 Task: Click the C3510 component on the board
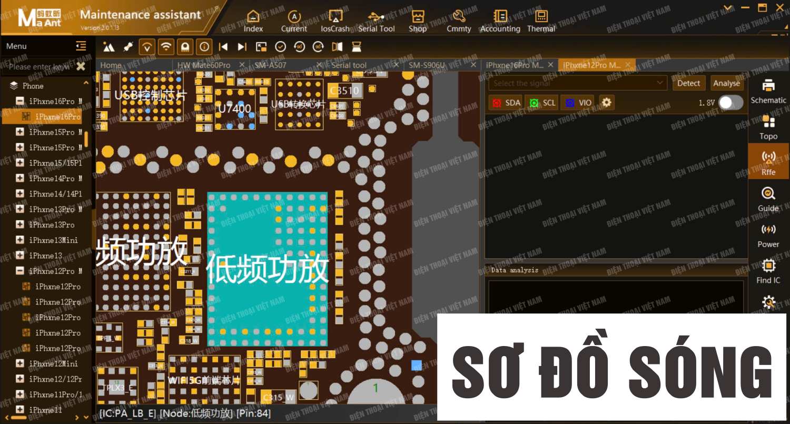(x=344, y=91)
